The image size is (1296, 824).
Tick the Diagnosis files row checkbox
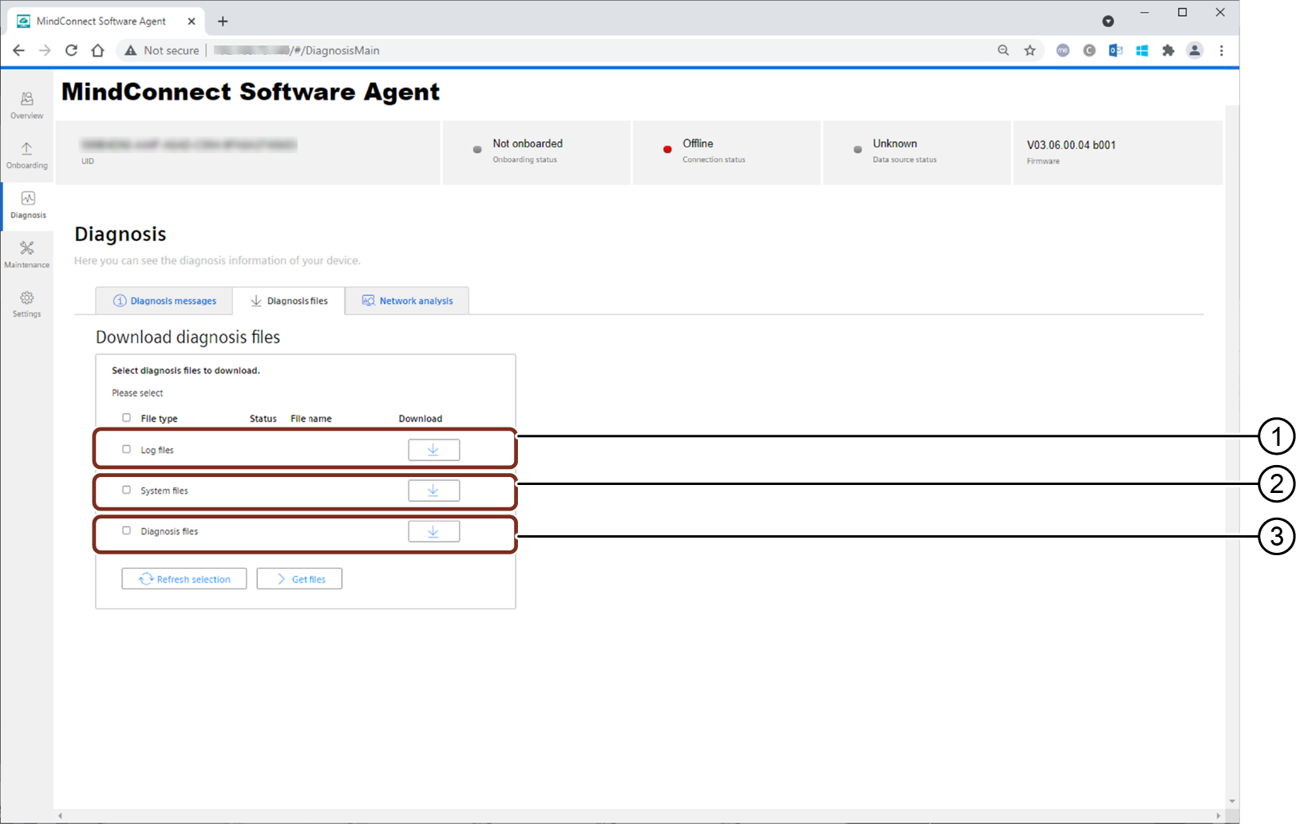[x=126, y=530]
